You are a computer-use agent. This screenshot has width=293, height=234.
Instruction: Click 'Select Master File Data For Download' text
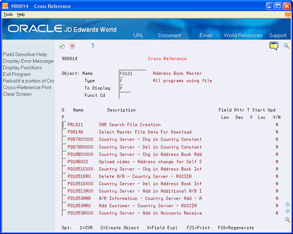[145, 132]
